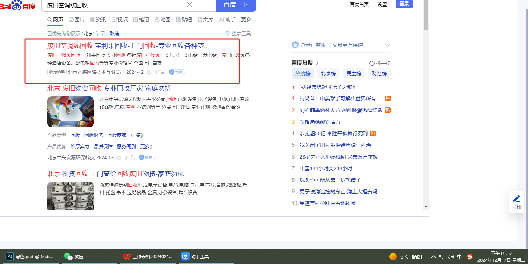Click 取消 to cancel Beijing results priority

[115, 33]
